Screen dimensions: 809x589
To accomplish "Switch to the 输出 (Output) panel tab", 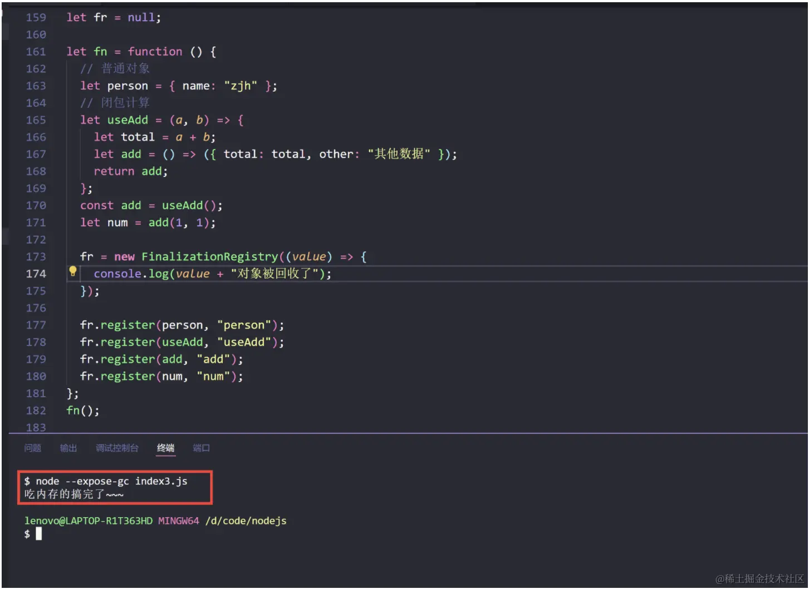I will pos(68,448).
